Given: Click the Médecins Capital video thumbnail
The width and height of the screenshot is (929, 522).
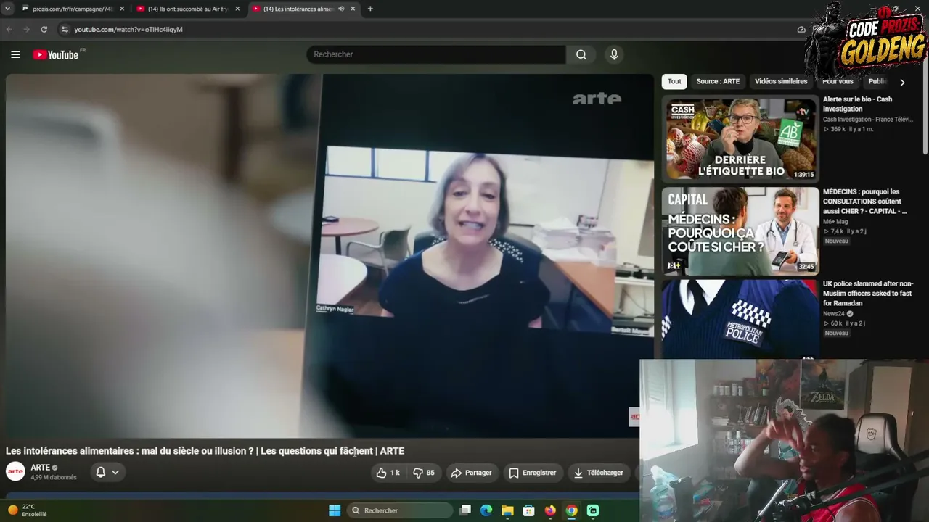Looking at the screenshot, I should [x=740, y=231].
